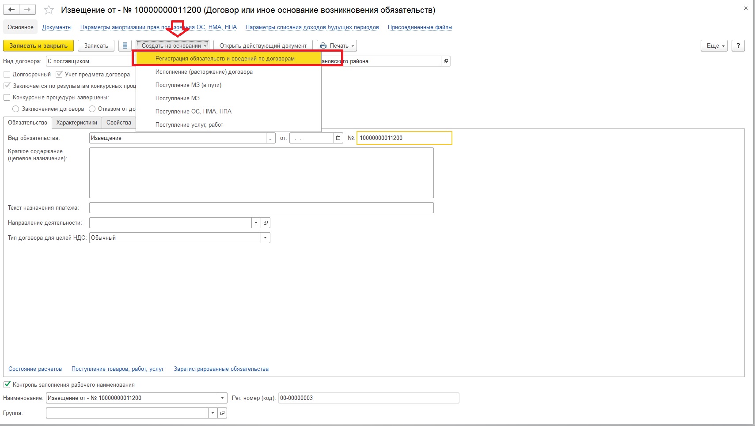The image size is (755, 426).
Task: Open Зарегистрированные обязательства link
Action: (x=221, y=369)
